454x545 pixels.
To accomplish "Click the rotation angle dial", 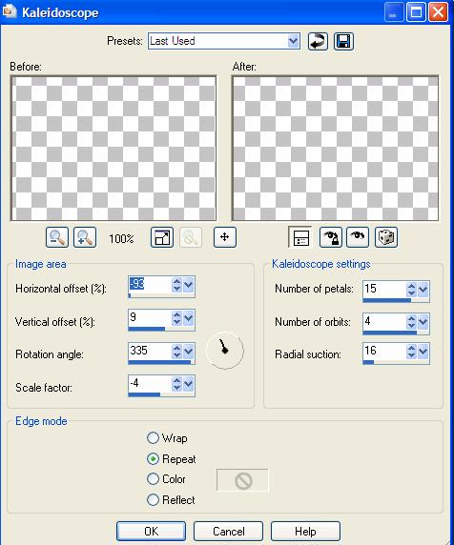I will tap(225, 350).
